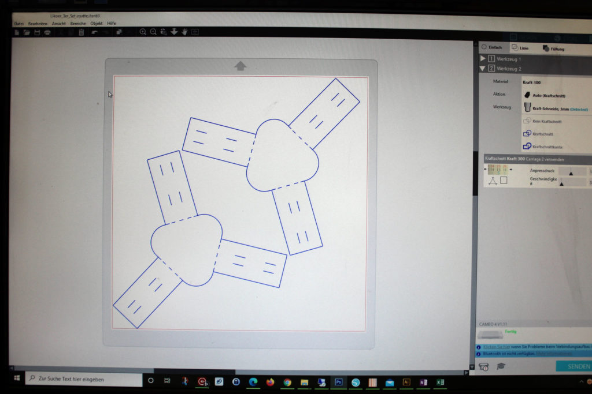Click the paste clipboard icon
Viewport: 592px width, 394px height.
(x=82, y=32)
